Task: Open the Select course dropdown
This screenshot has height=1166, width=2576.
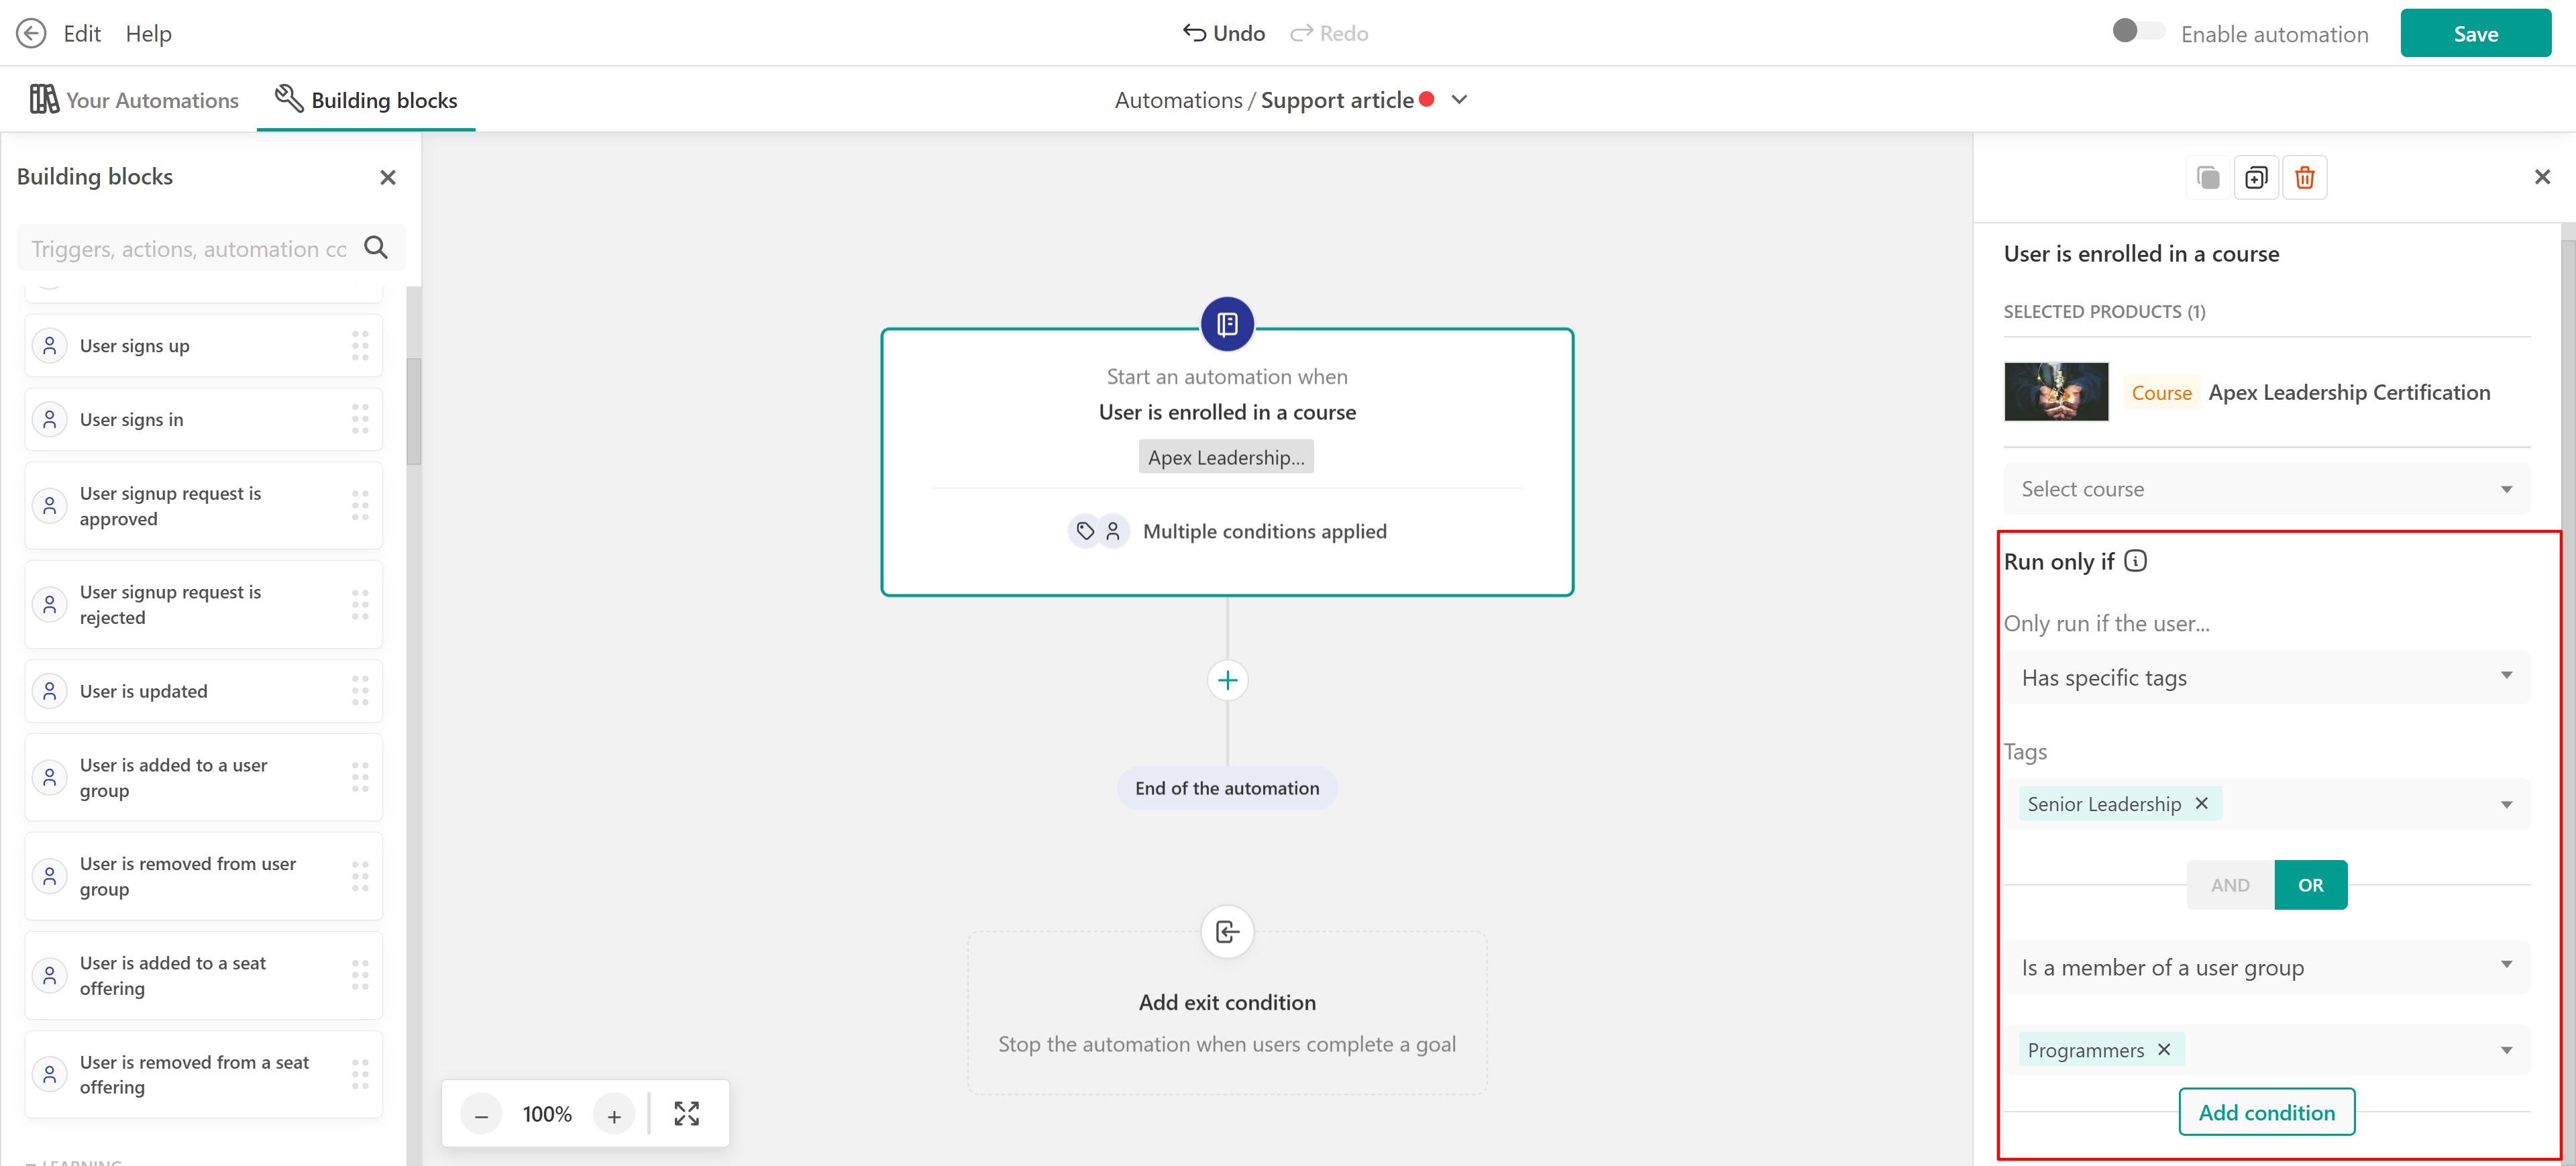Action: coord(2265,489)
